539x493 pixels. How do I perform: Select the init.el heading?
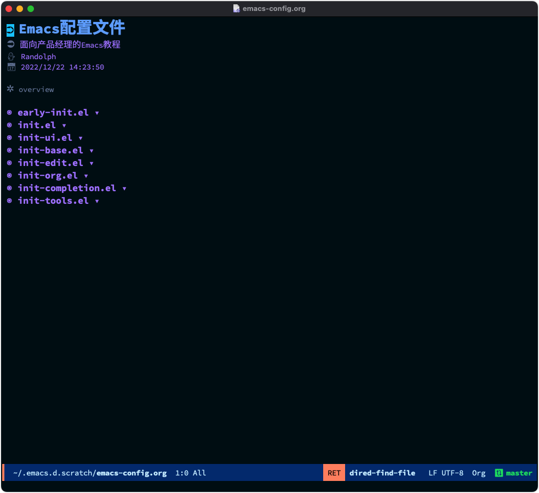tap(37, 125)
